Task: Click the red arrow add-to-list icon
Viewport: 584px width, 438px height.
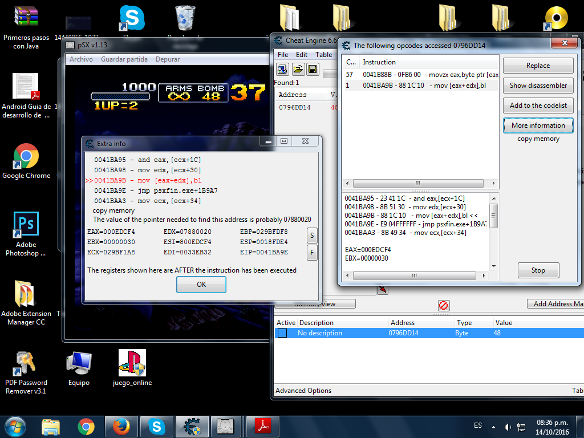Action: click(x=383, y=290)
